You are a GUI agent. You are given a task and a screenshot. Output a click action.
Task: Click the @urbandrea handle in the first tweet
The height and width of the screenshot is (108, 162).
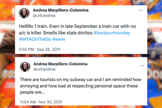[x=44, y=16]
